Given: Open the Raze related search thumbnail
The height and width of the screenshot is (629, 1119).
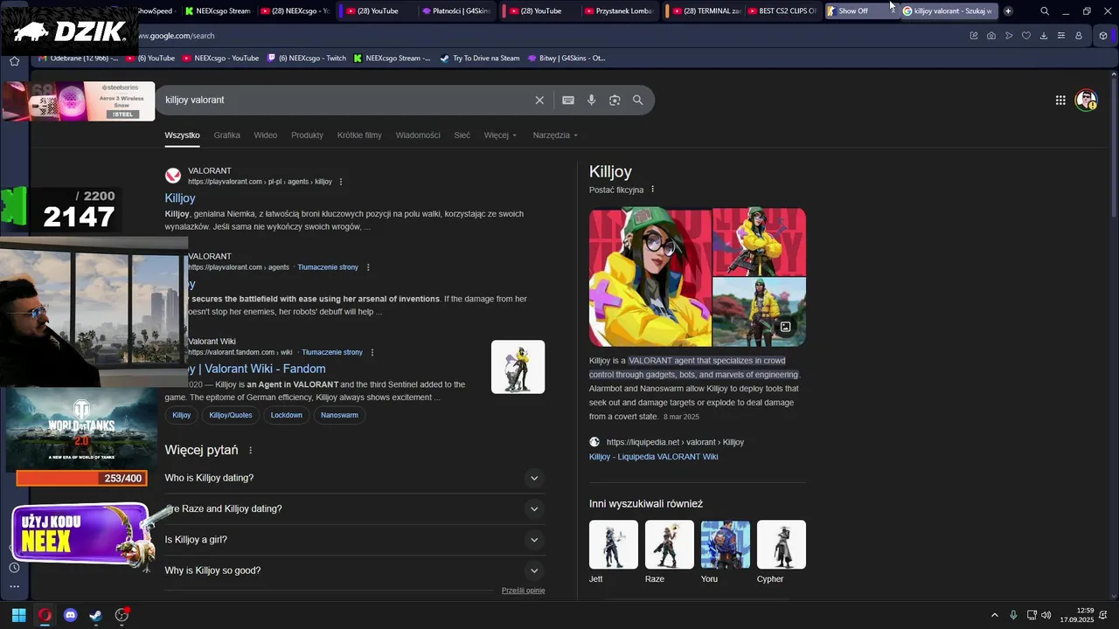Looking at the screenshot, I should 670,545.
